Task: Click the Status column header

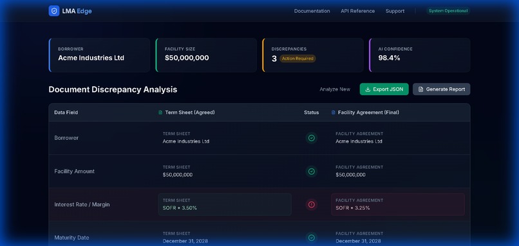Action: [x=312, y=112]
